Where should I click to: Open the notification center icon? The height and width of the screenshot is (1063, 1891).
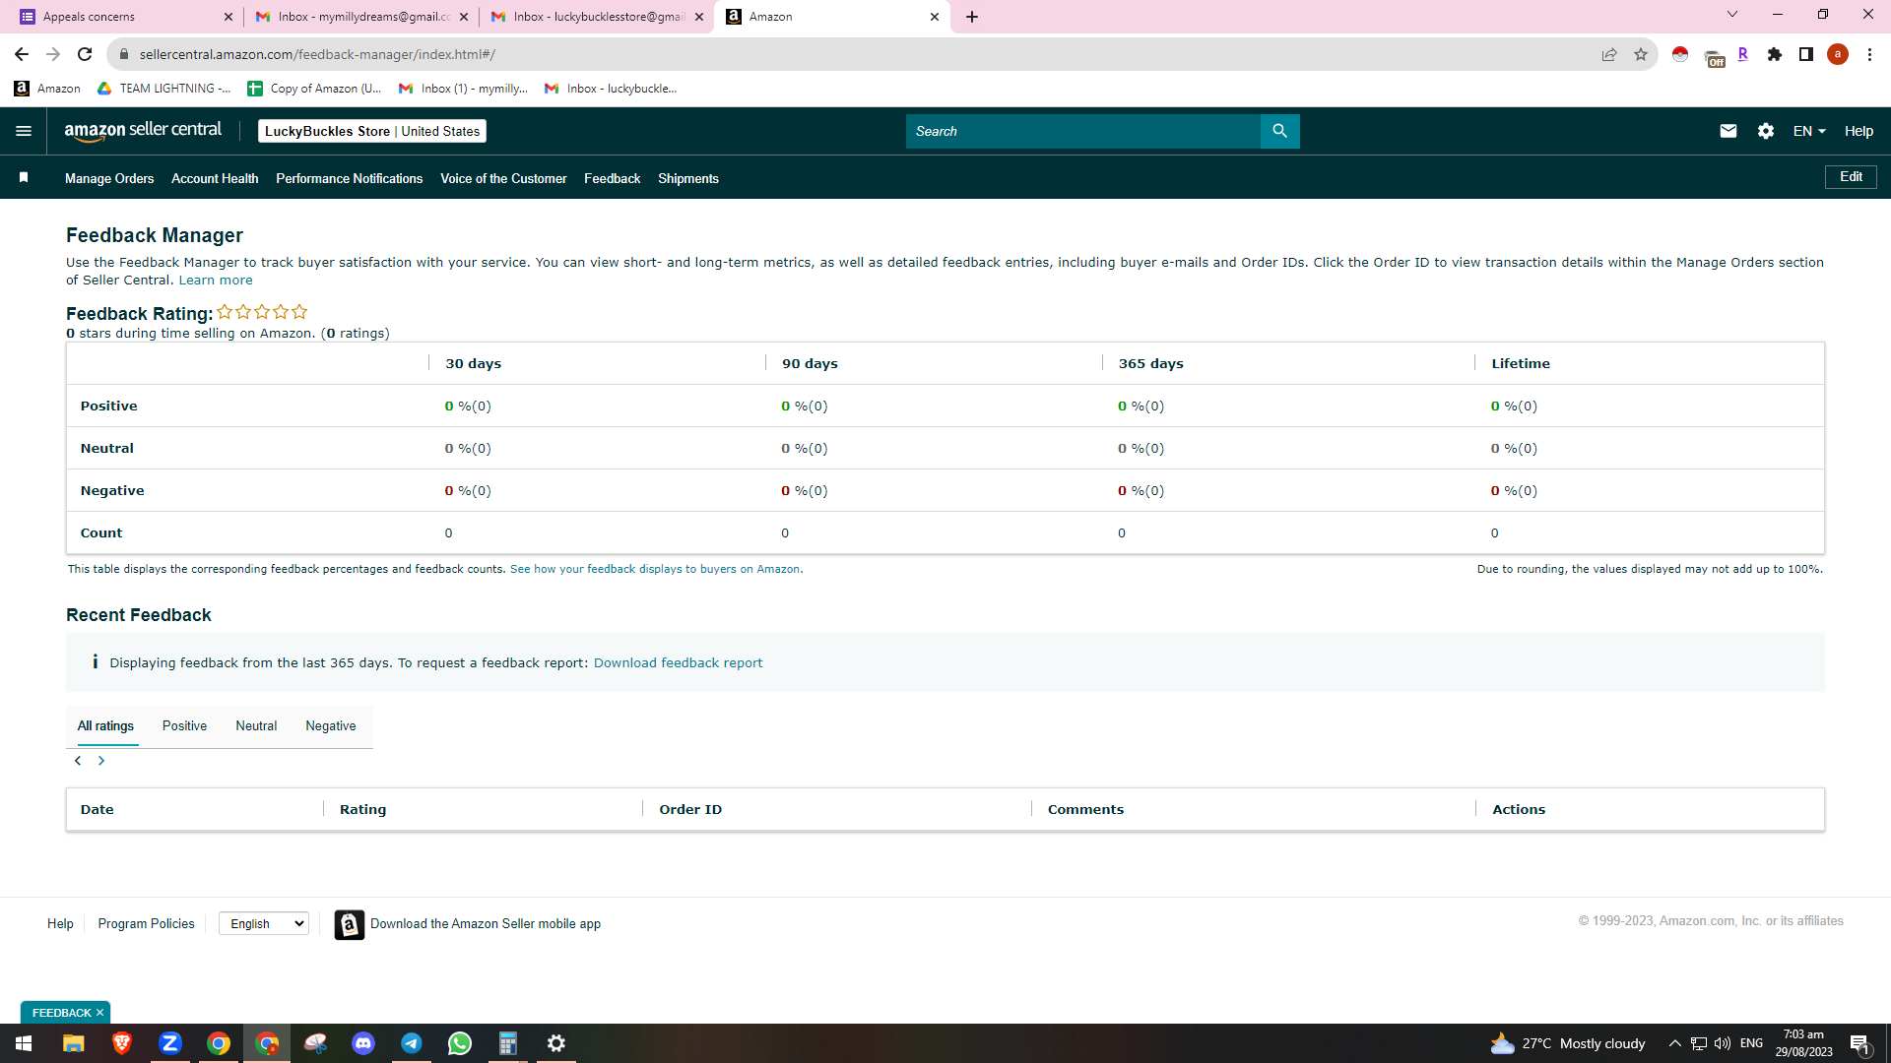click(x=1859, y=1043)
